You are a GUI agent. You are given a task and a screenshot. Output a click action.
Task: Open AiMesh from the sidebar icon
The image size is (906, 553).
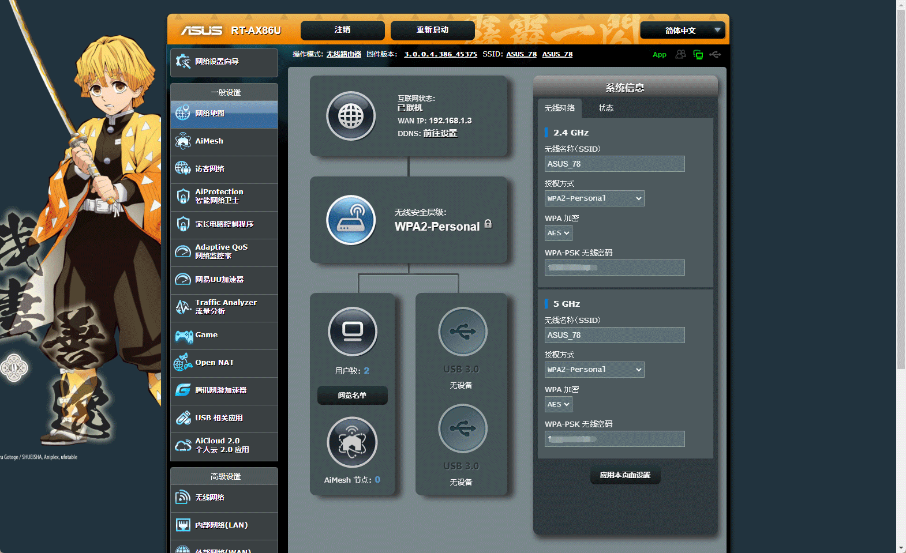(x=183, y=141)
